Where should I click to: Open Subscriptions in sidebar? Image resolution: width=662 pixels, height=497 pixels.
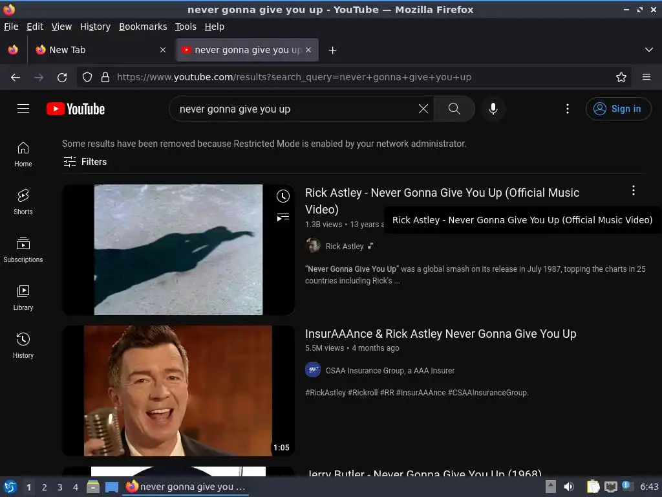pos(23,250)
